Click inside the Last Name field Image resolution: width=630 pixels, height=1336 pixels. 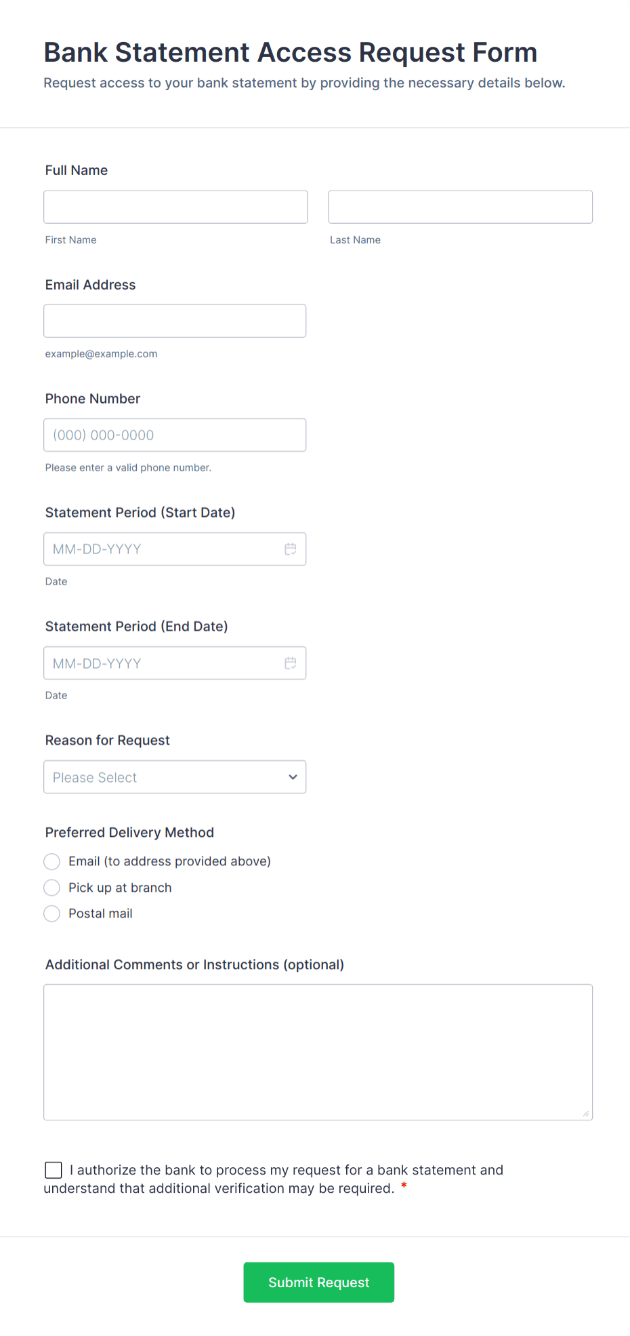pyautogui.click(x=460, y=207)
